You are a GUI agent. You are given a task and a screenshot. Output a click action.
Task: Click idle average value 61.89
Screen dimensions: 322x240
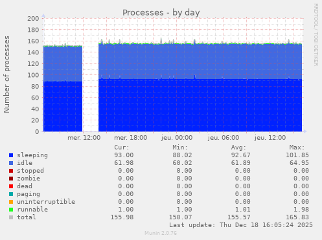[241, 163]
